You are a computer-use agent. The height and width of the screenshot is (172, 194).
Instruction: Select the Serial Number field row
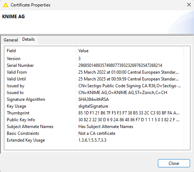pos(94,65)
